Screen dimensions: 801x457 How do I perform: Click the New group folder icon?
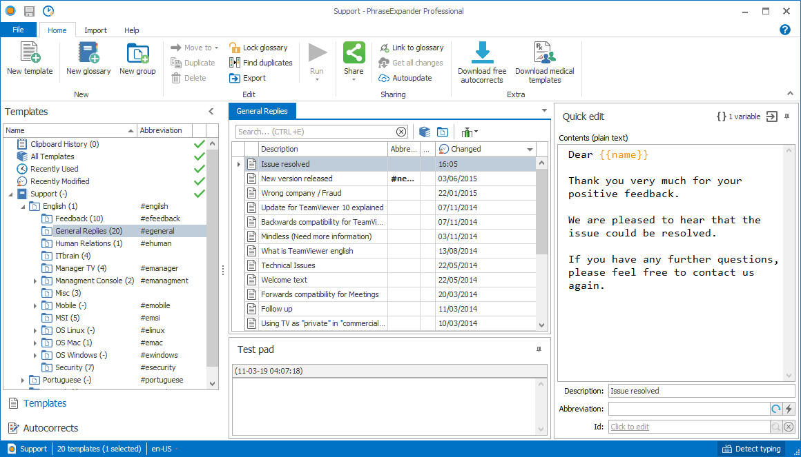(137, 53)
